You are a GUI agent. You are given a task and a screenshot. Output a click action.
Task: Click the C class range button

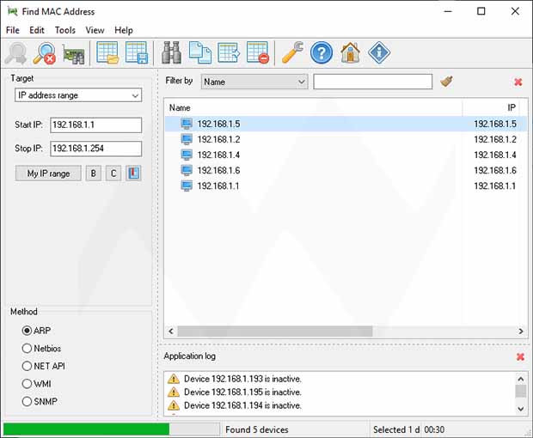(x=113, y=173)
